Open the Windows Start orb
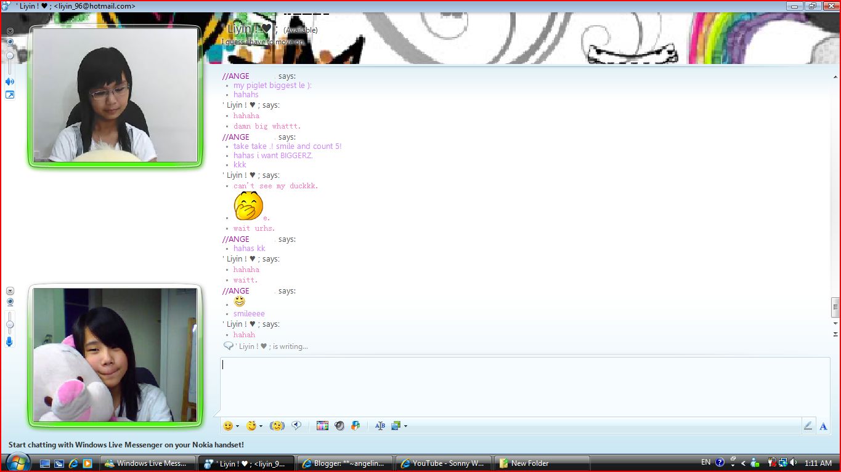Viewport: 841px width, 472px height. click(x=17, y=462)
